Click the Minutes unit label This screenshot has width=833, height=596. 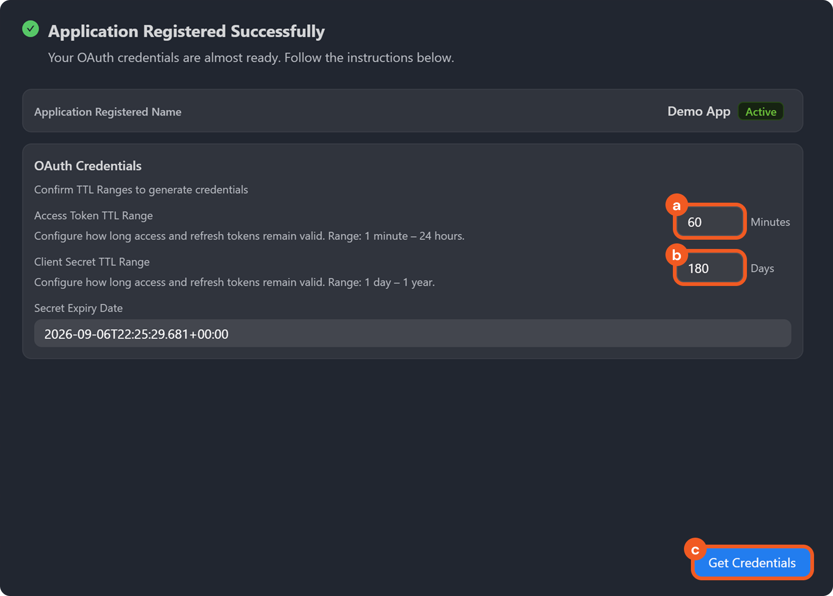point(770,222)
